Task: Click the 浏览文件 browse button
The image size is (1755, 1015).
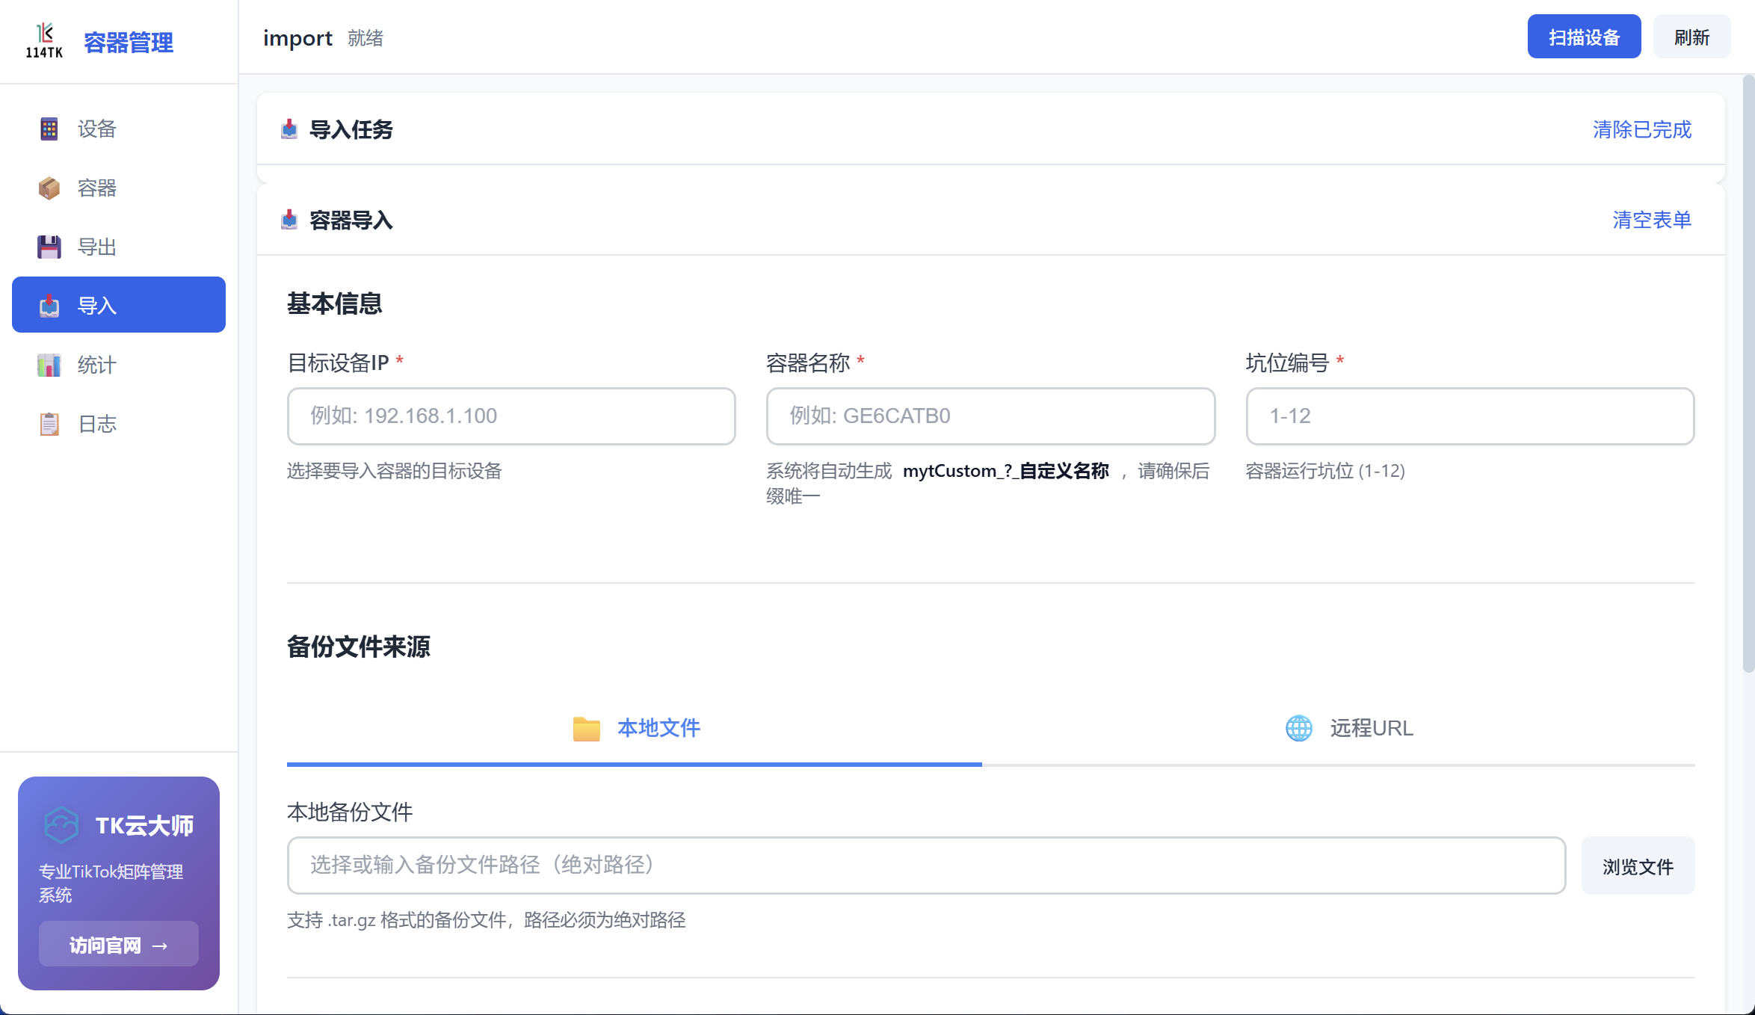Action: coord(1638,866)
